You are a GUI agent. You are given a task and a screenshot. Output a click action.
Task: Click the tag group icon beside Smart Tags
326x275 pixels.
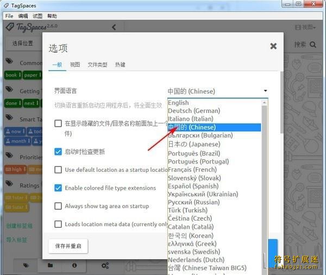[x=9, y=117]
